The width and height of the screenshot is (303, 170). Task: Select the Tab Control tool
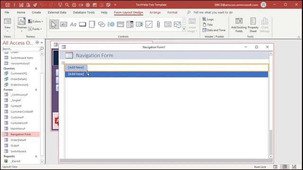(92, 25)
